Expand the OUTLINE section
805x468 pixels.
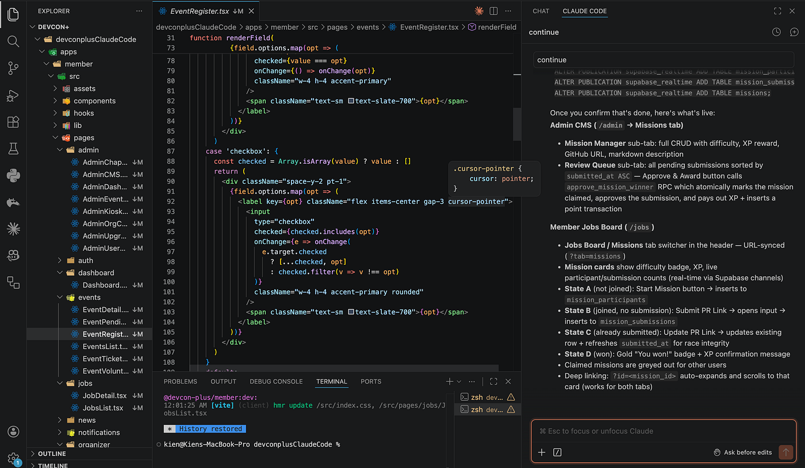[52, 454]
